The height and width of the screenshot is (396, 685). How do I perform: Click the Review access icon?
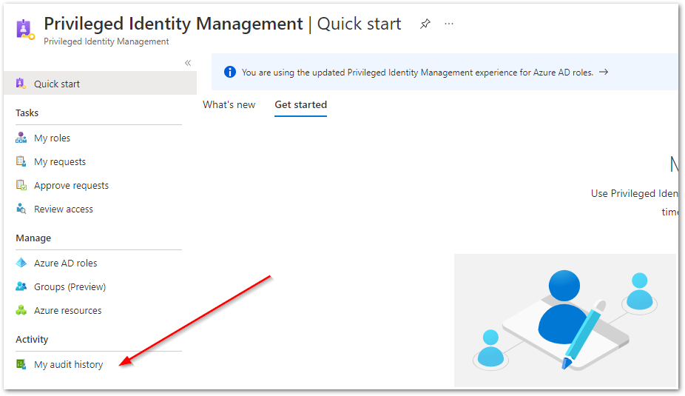click(21, 209)
